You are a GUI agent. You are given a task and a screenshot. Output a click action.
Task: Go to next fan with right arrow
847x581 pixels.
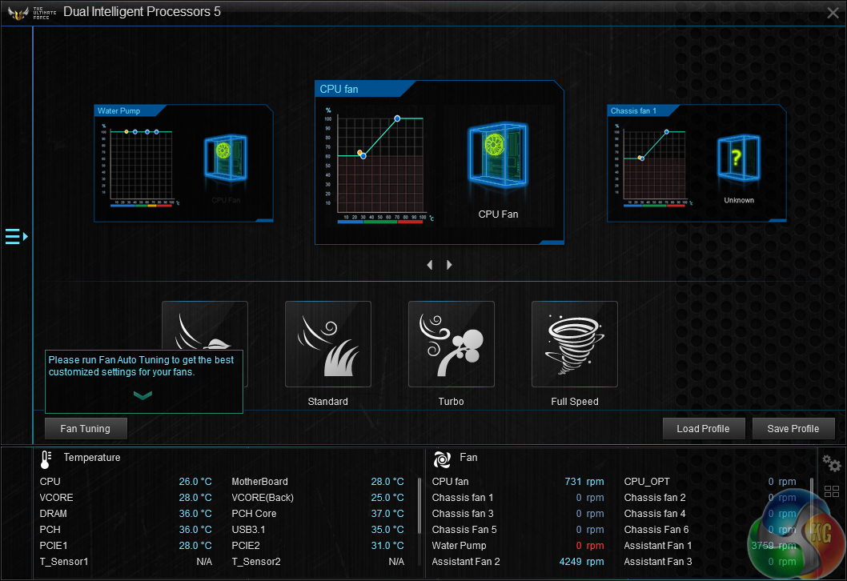pyautogui.click(x=449, y=265)
